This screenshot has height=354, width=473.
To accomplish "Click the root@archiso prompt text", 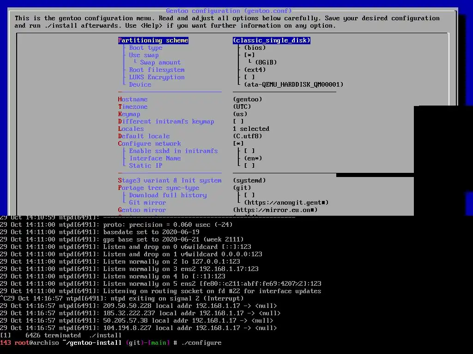I will coord(37,343).
